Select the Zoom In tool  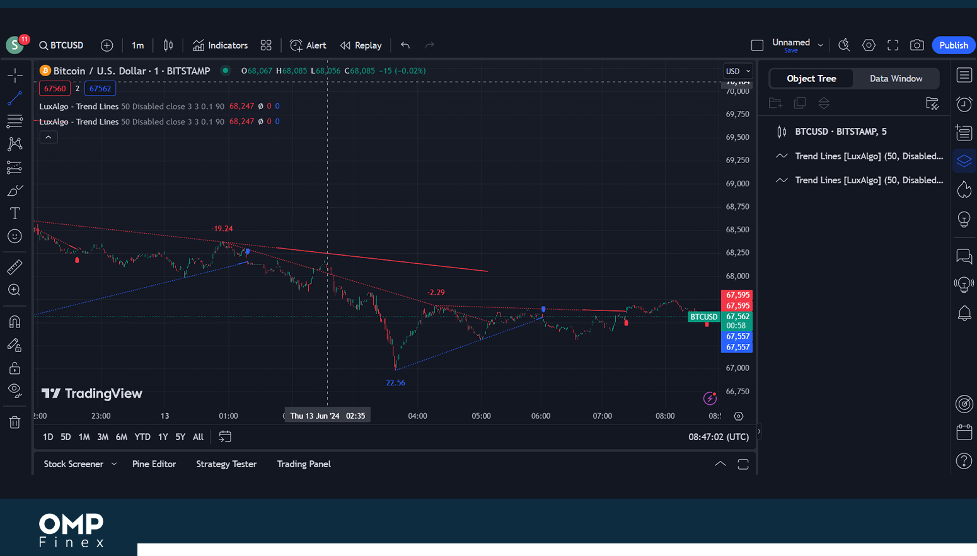click(15, 290)
